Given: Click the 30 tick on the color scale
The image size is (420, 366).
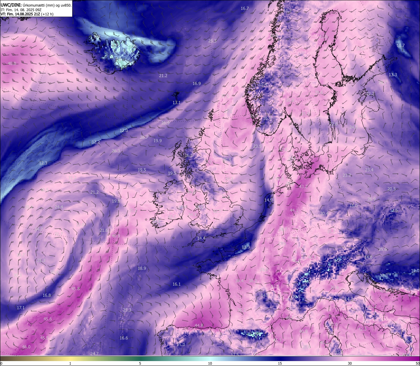Looking at the screenshot, I should click(x=350, y=363).
